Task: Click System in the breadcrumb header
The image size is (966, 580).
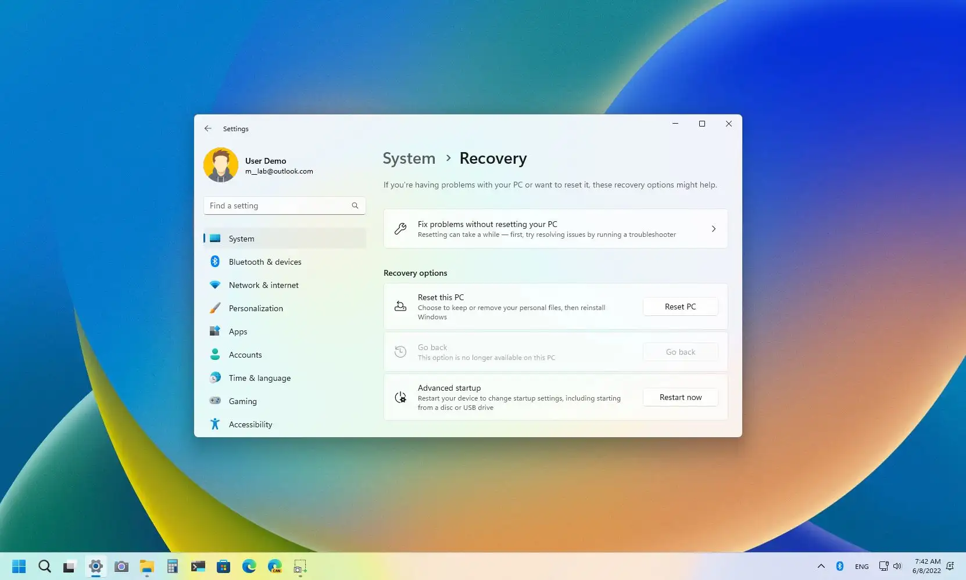Action: tap(409, 158)
